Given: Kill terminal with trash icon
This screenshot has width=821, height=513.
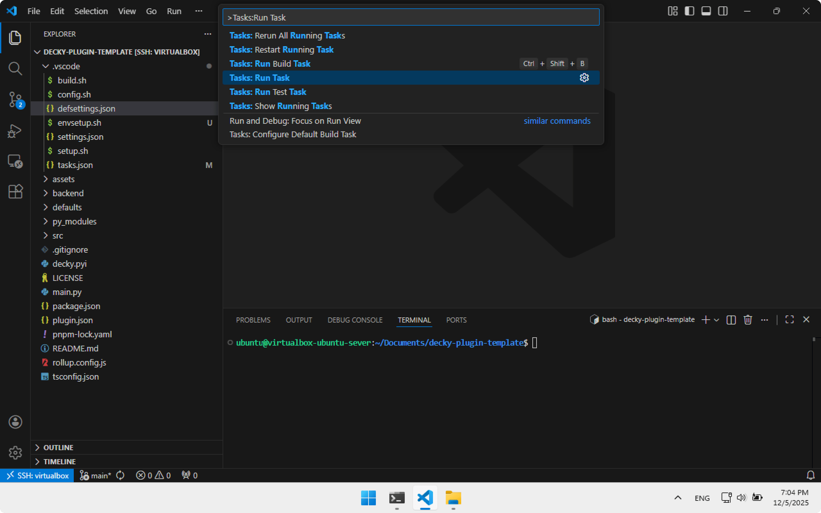Looking at the screenshot, I should (748, 320).
